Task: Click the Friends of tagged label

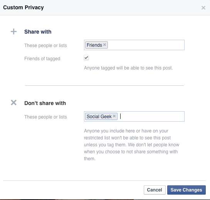Action: (42, 59)
